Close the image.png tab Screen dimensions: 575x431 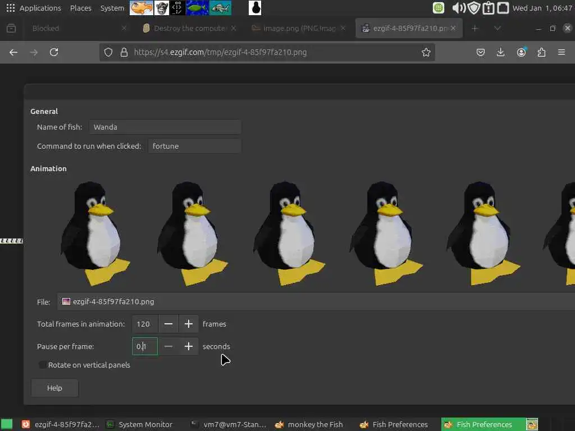343,28
